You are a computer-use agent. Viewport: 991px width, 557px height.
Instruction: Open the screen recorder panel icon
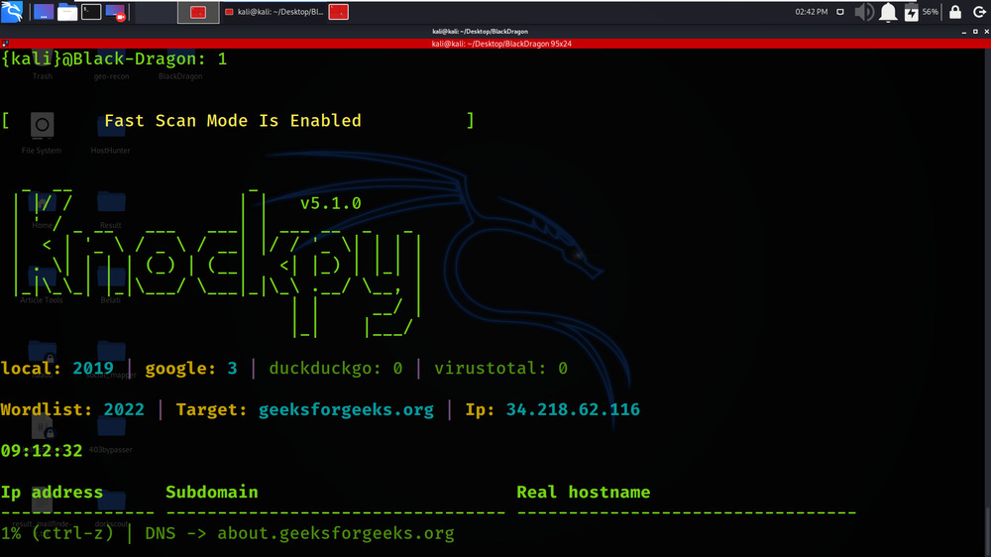(x=116, y=12)
